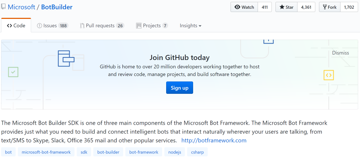Click the Issues exclamation icon

click(39, 26)
